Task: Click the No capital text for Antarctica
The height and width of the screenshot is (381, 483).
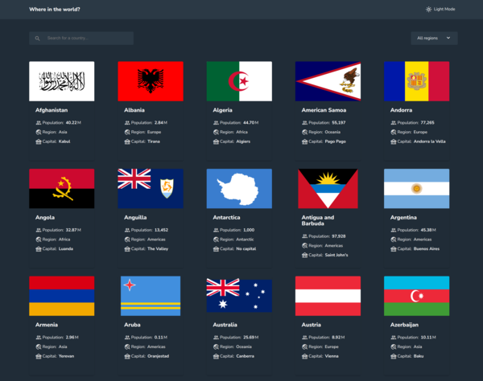Action: click(246, 248)
